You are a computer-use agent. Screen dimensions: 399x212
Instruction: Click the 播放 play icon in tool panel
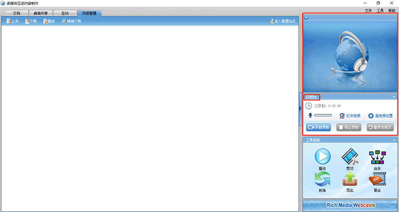point(322,157)
